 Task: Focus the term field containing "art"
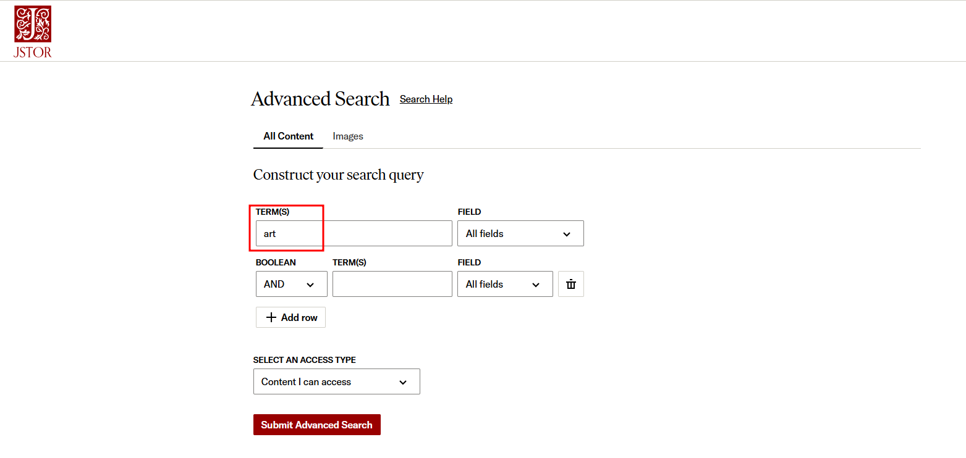coord(354,233)
